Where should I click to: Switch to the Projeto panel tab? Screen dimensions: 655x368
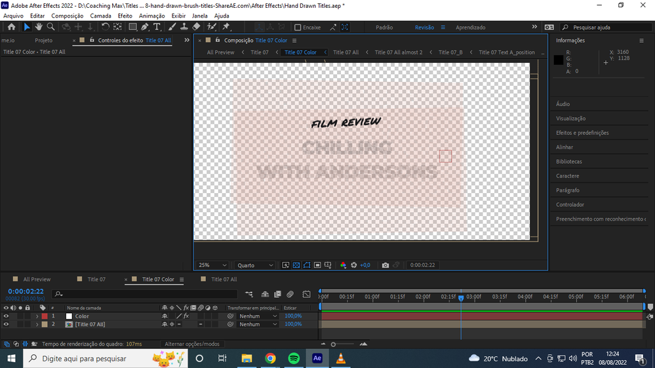[44, 41]
